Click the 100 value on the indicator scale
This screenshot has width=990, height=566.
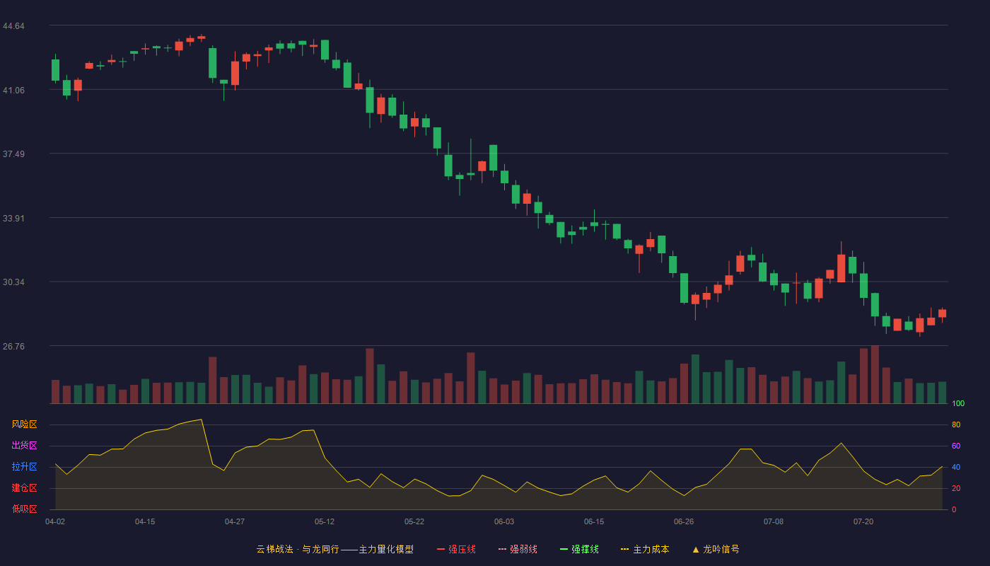click(958, 403)
